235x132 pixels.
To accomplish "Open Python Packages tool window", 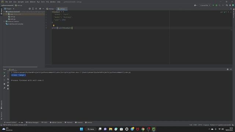I will (x=32, y=122).
